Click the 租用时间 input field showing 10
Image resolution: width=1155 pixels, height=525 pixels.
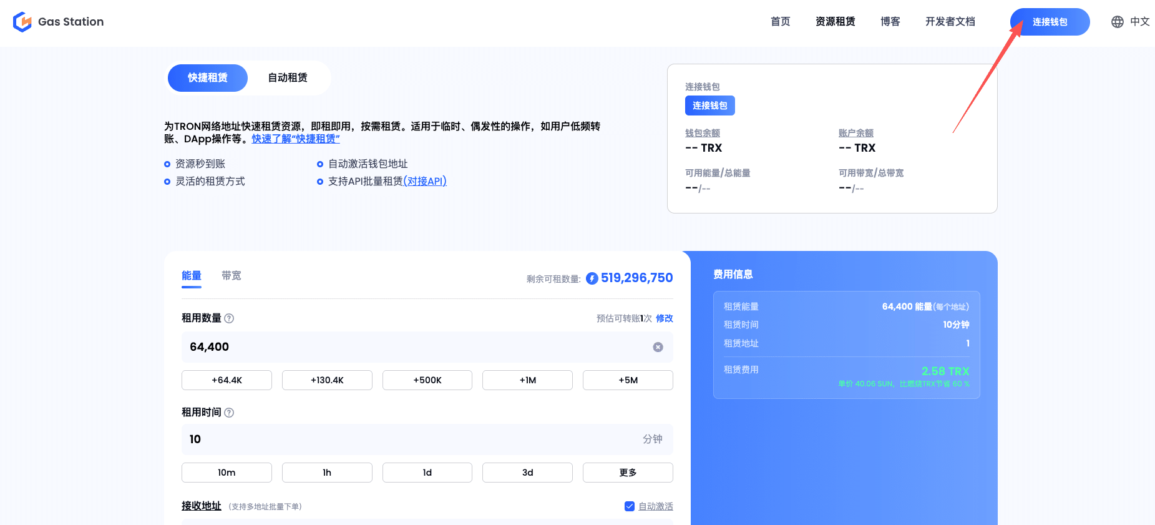(427, 439)
